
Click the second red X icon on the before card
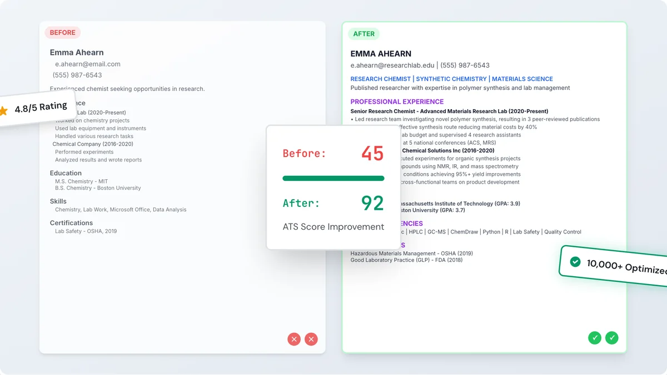(x=311, y=339)
